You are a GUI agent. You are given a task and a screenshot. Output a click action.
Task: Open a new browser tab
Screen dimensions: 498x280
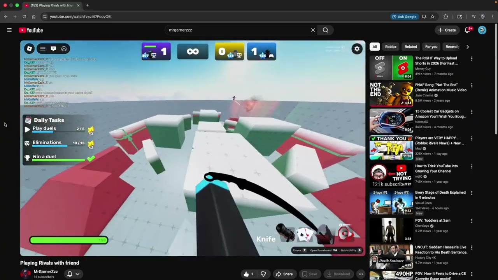click(88, 5)
